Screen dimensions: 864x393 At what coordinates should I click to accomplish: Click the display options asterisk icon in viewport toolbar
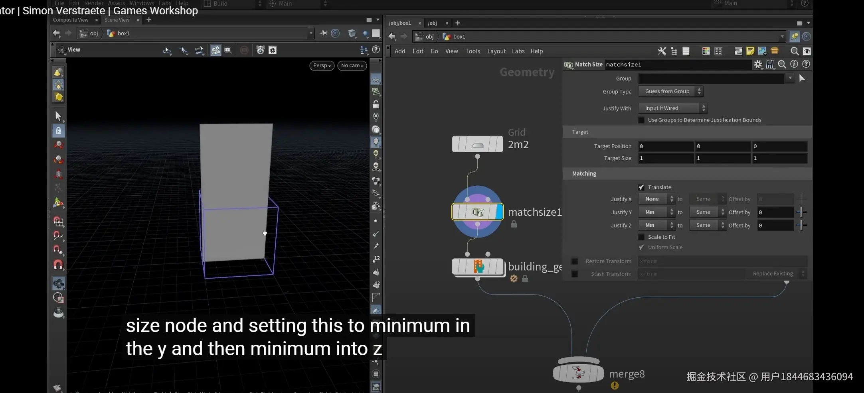point(273,50)
